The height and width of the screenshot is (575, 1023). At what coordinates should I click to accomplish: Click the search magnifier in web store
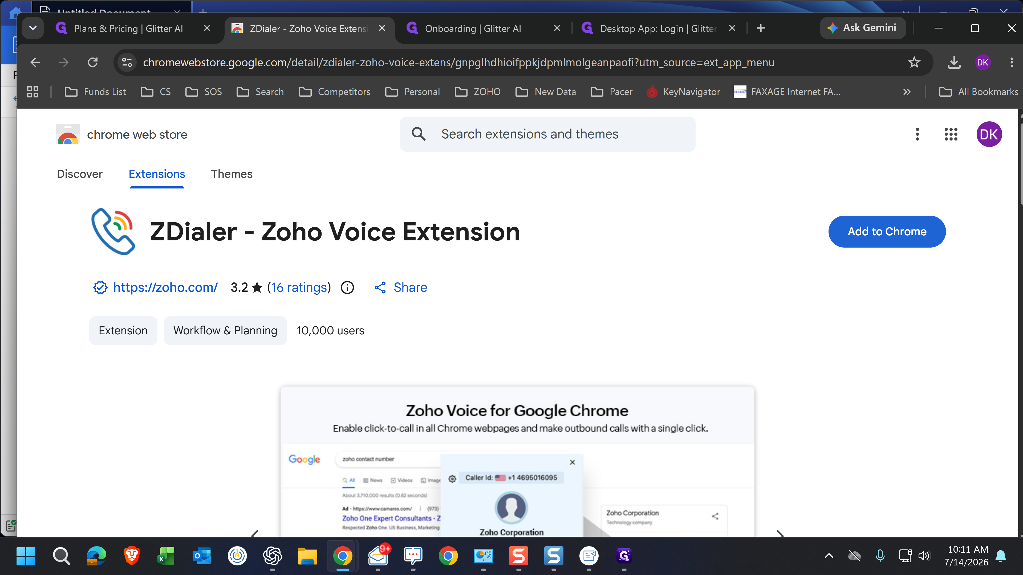pos(419,134)
